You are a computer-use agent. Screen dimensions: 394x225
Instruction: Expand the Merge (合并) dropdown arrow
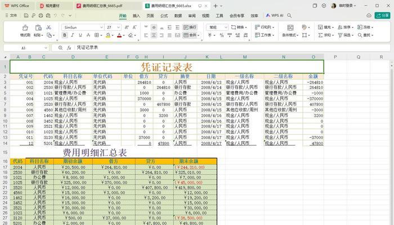point(198,35)
